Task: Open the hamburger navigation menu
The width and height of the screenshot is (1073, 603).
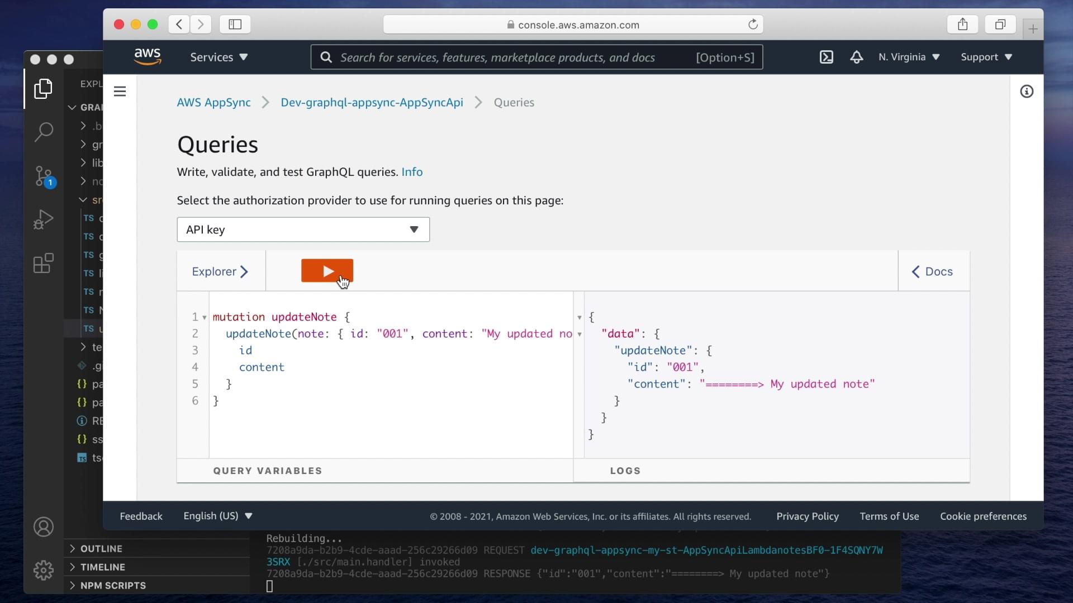Action: point(120,92)
